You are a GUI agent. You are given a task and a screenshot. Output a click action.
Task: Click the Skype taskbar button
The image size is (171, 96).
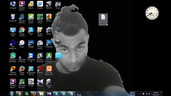(56, 94)
